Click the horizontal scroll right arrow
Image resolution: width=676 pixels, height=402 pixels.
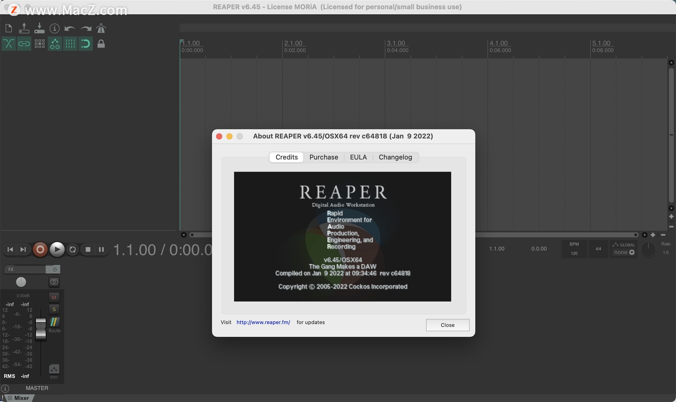pyautogui.click(x=645, y=235)
